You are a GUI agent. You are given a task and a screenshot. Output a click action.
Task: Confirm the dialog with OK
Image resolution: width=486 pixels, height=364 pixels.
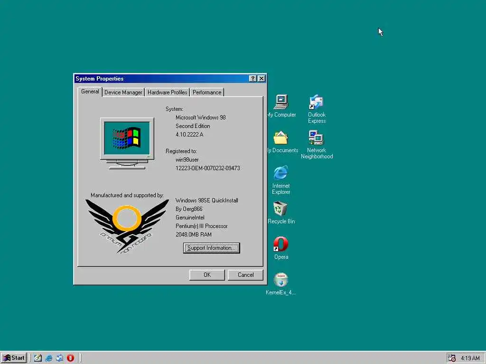[x=207, y=275]
